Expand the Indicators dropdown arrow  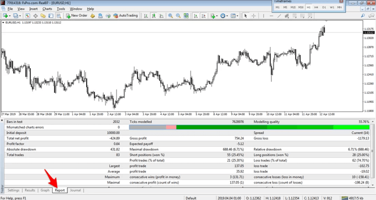(217, 16)
